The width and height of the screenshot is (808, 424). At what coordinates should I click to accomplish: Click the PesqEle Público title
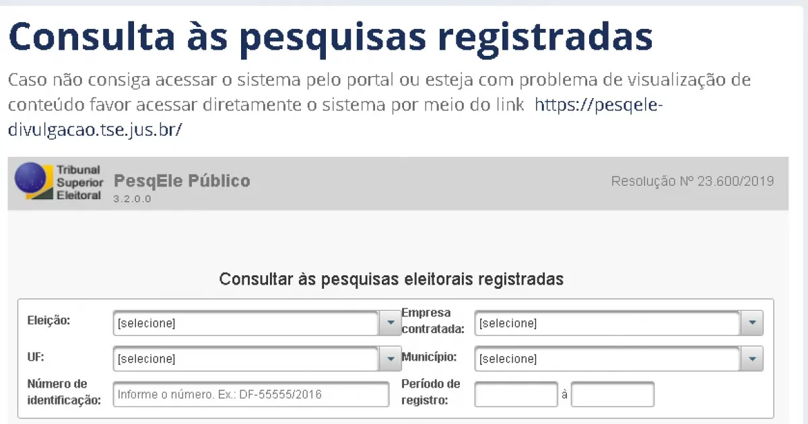point(182,181)
